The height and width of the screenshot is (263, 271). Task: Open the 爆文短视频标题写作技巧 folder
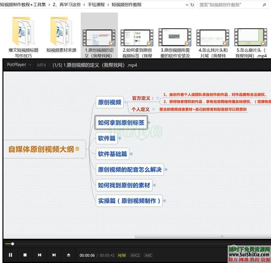(23, 33)
